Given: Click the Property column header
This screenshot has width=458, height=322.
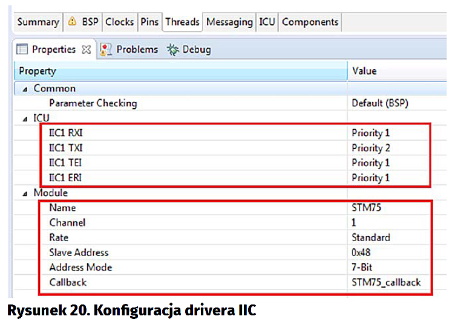Looking at the screenshot, I should click(38, 71).
